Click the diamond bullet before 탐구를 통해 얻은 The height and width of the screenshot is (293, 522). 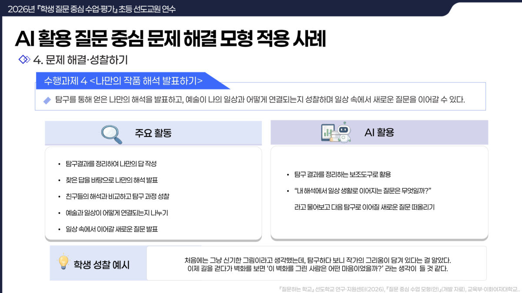(x=47, y=100)
